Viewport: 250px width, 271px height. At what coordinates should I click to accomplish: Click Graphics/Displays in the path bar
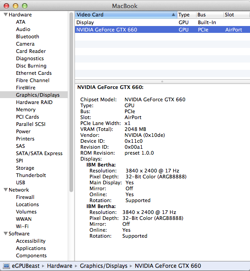[x=104, y=266]
